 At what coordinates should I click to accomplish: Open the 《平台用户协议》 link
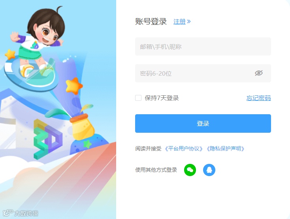tap(184, 148)
